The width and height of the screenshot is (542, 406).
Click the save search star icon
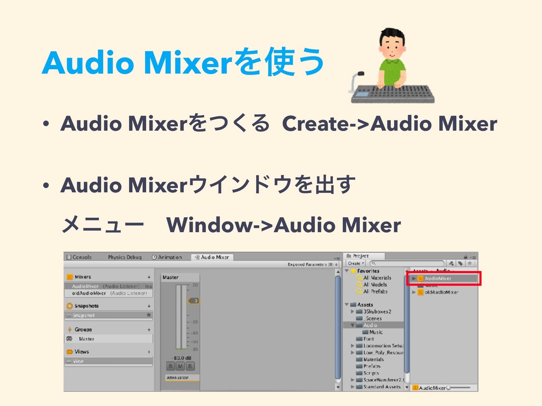tap(470, 263)
